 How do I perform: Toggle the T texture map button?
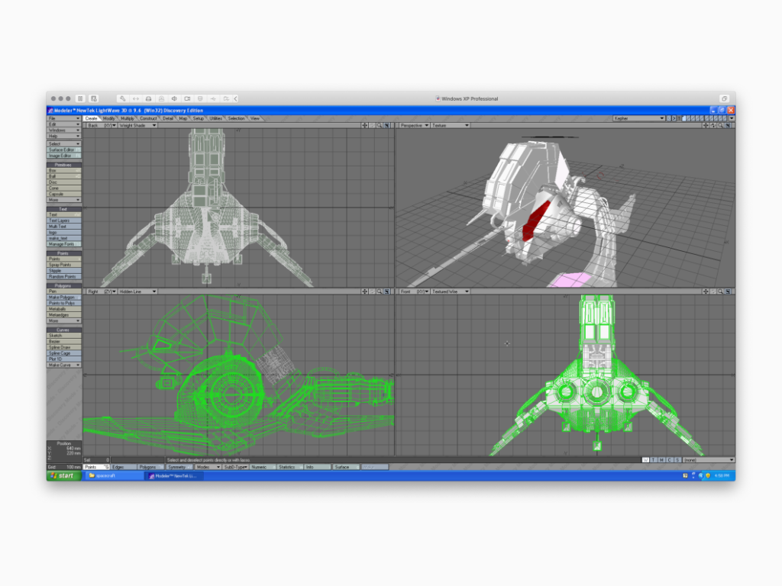coord(654,460)
